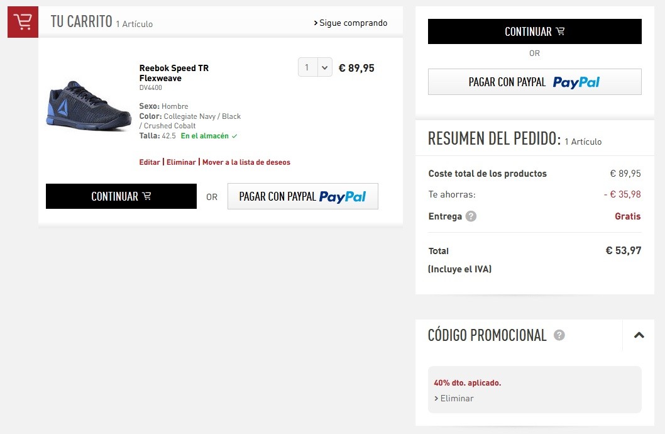Viewport: 665px width, 434px height.
Task: Remove item using Eliminar link under the product
Action: tap(181, 162)
